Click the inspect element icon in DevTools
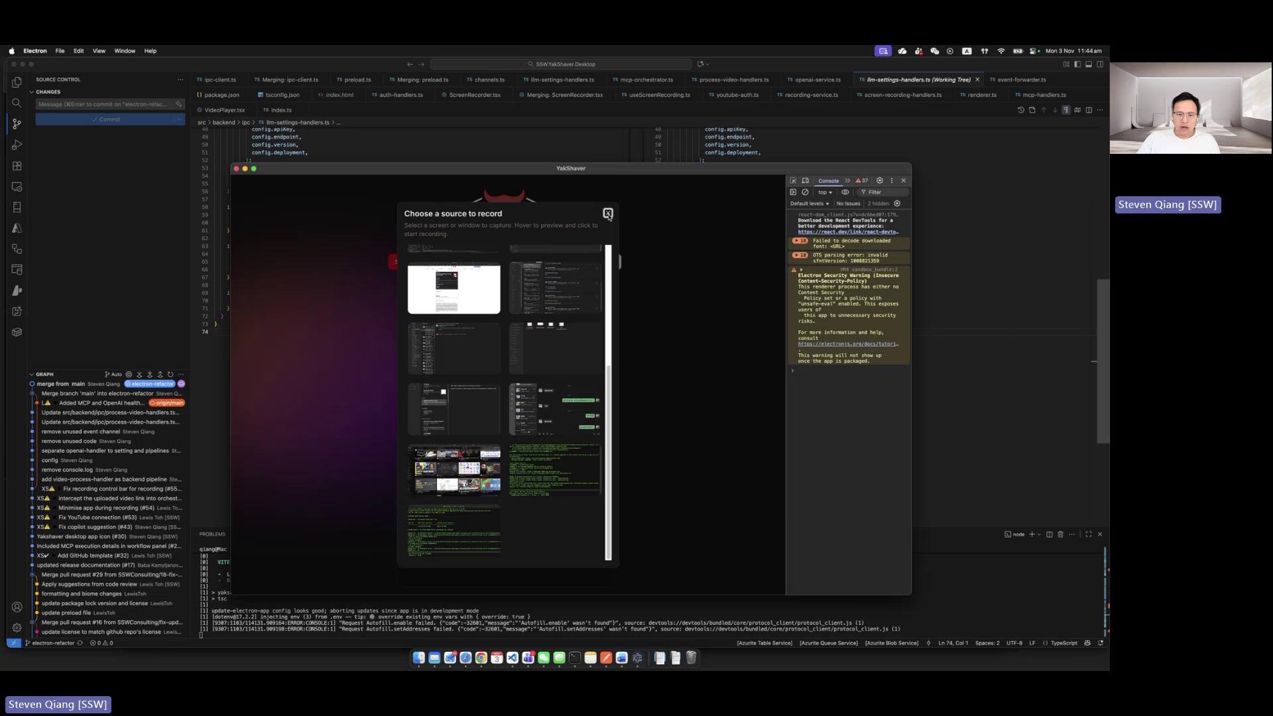This screenshot has height=716, width=1273. (794, 180)
